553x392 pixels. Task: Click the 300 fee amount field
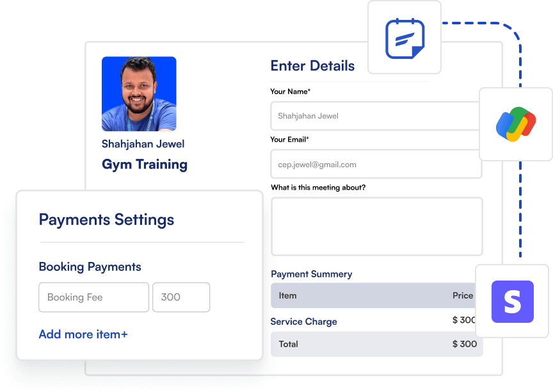(181, 297)
